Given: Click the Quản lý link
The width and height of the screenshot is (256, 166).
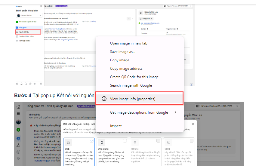Looking at the screenshot, I should (94, 21).
